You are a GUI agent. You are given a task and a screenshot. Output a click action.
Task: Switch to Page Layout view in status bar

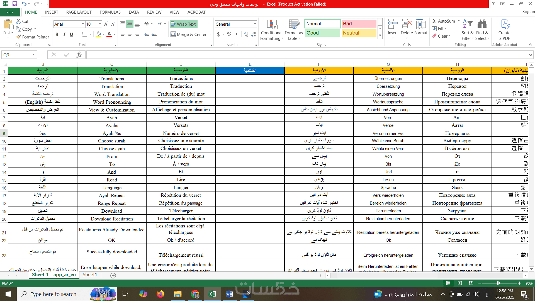pos(459,283)
